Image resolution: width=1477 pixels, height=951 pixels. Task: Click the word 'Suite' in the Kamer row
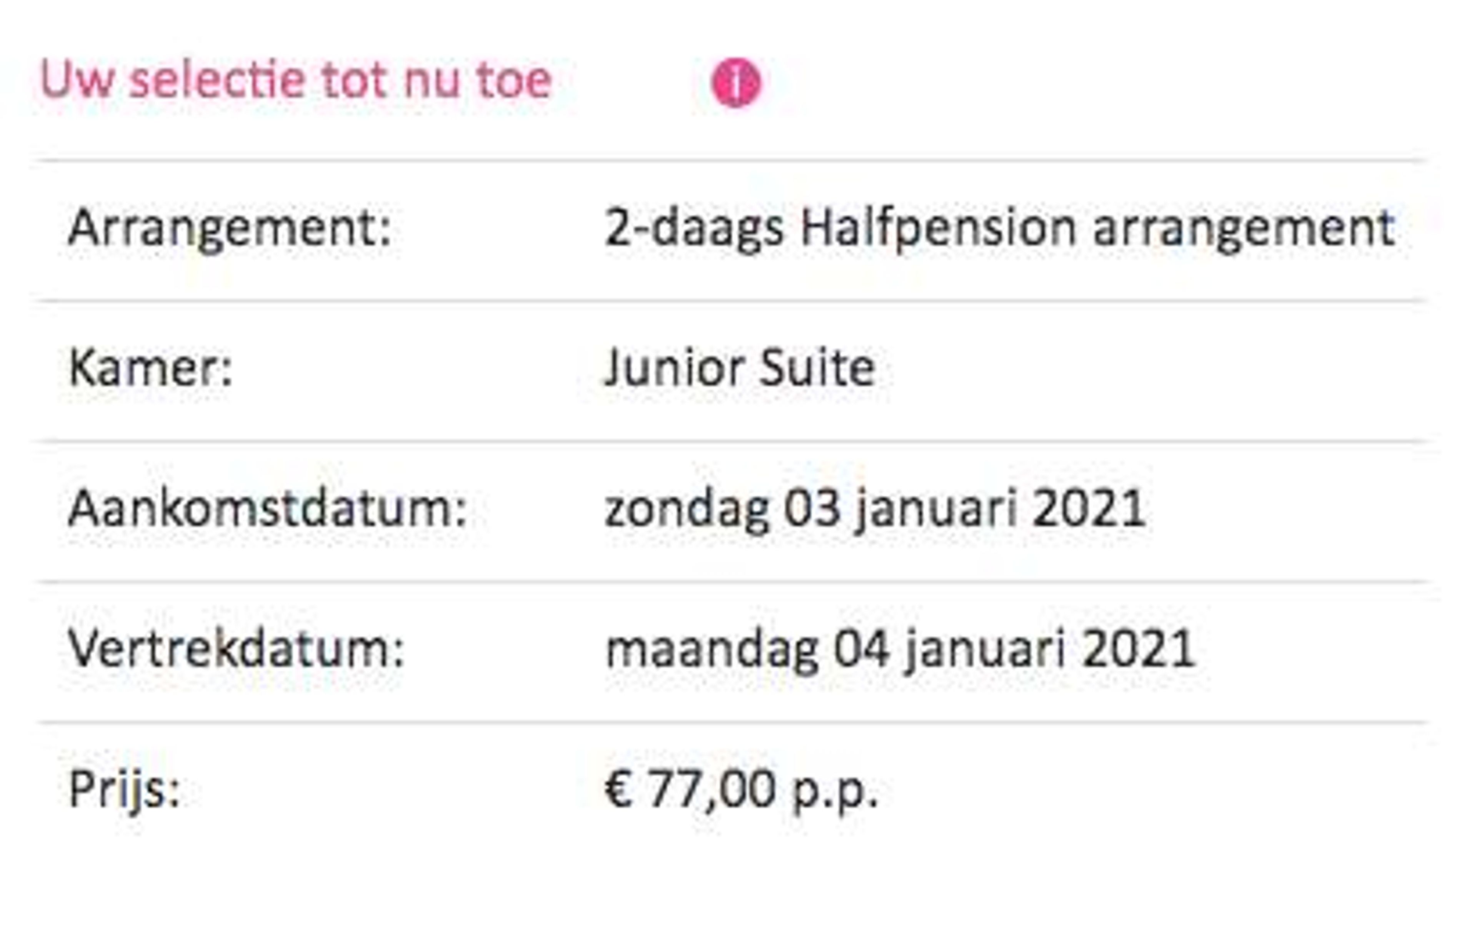(817, 369)
